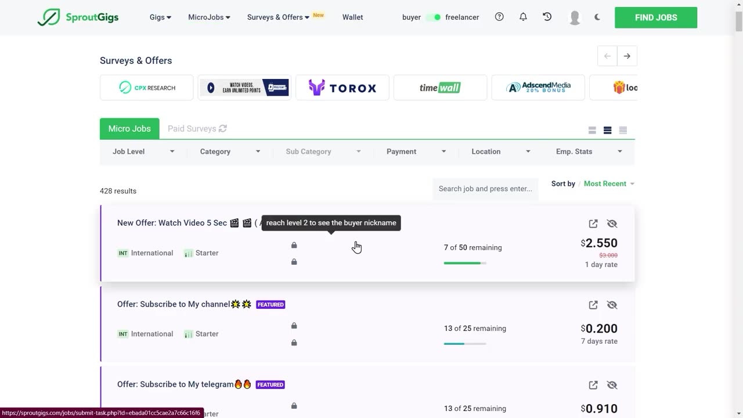
Task: Select the medium list view density icon
Action: [607, 130]
